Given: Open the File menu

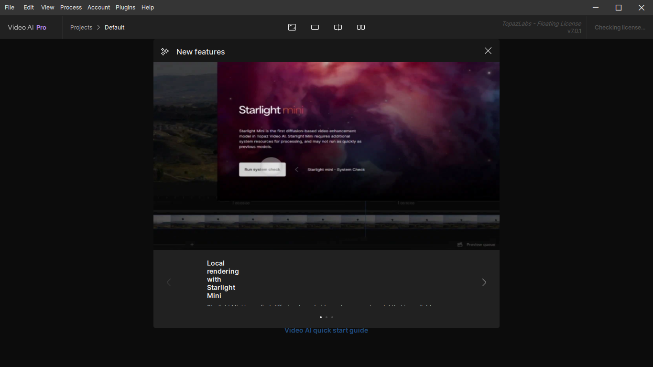Looking at the screenshot, I should point(10,7).
